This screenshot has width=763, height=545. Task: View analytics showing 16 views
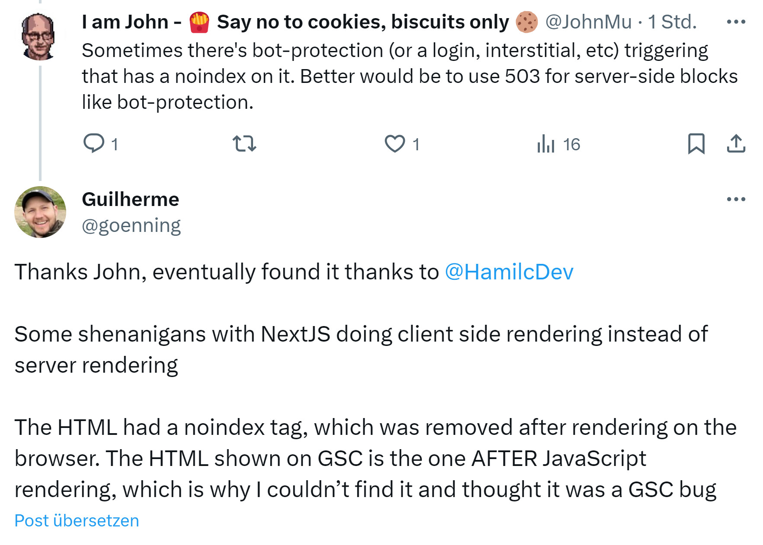pyautogui.click(x=558, y=144)
